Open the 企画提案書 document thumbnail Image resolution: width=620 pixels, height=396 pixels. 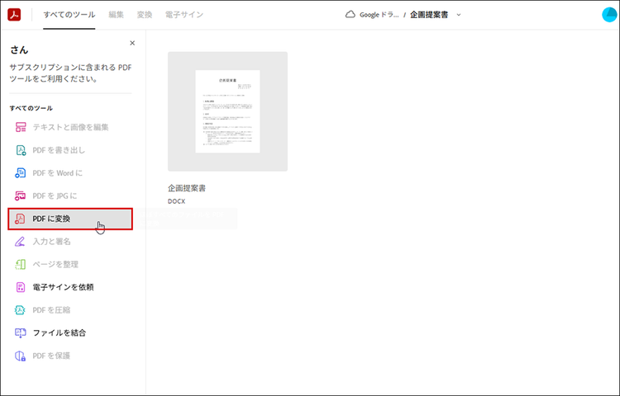click(227, 111)
